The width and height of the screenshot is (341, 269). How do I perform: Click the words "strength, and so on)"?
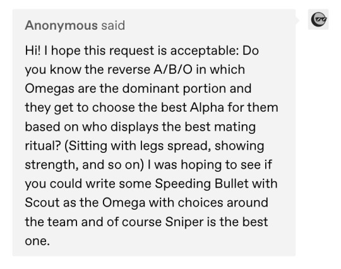(x=85, y=165)
